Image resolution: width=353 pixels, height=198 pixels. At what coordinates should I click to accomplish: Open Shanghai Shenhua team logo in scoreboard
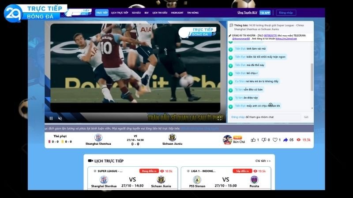98,137
